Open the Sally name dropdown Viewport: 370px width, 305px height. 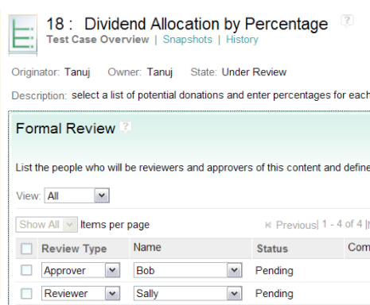coord(188,293)
